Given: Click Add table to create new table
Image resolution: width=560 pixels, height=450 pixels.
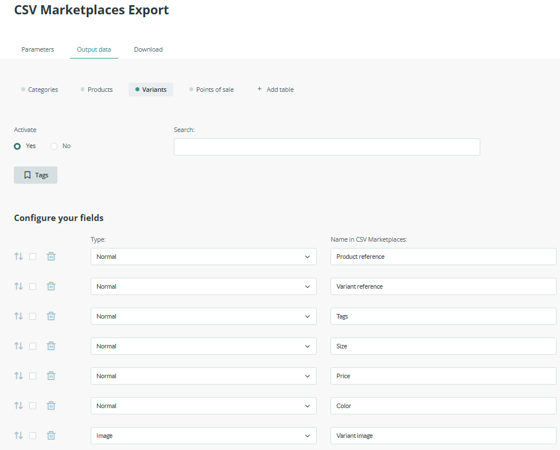Looking at the screenshot, I should tap(275, 90).
